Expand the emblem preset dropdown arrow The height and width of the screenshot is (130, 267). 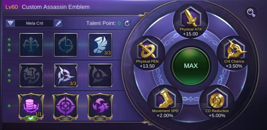coord(10,23)
